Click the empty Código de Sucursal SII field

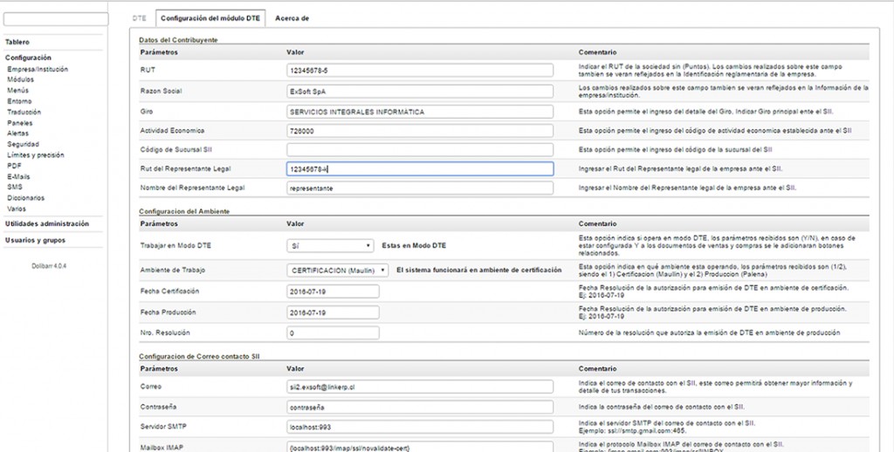419,149
